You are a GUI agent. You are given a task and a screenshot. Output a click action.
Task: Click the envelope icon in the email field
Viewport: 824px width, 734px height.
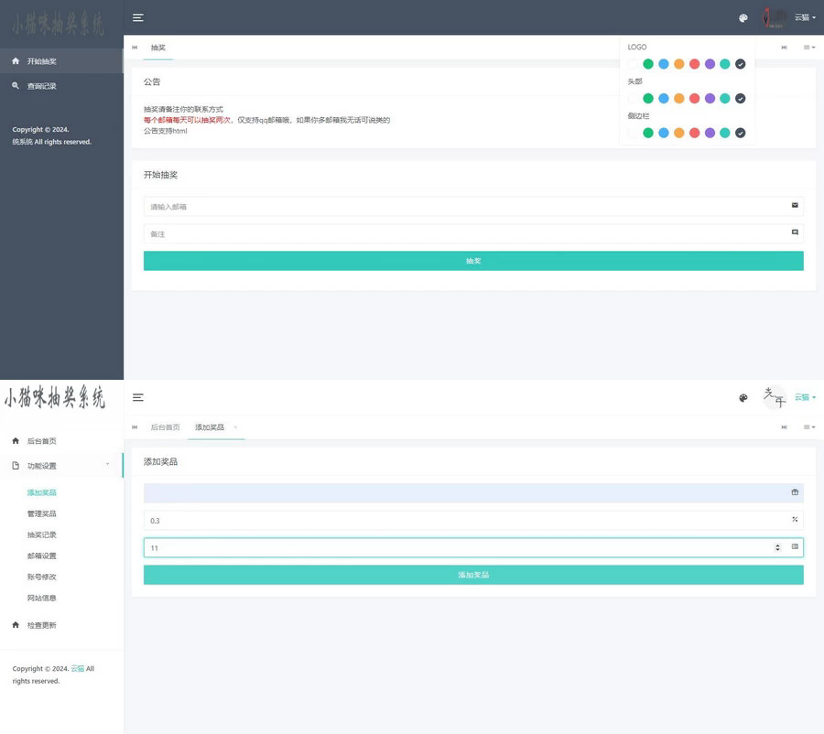[795, 206]
